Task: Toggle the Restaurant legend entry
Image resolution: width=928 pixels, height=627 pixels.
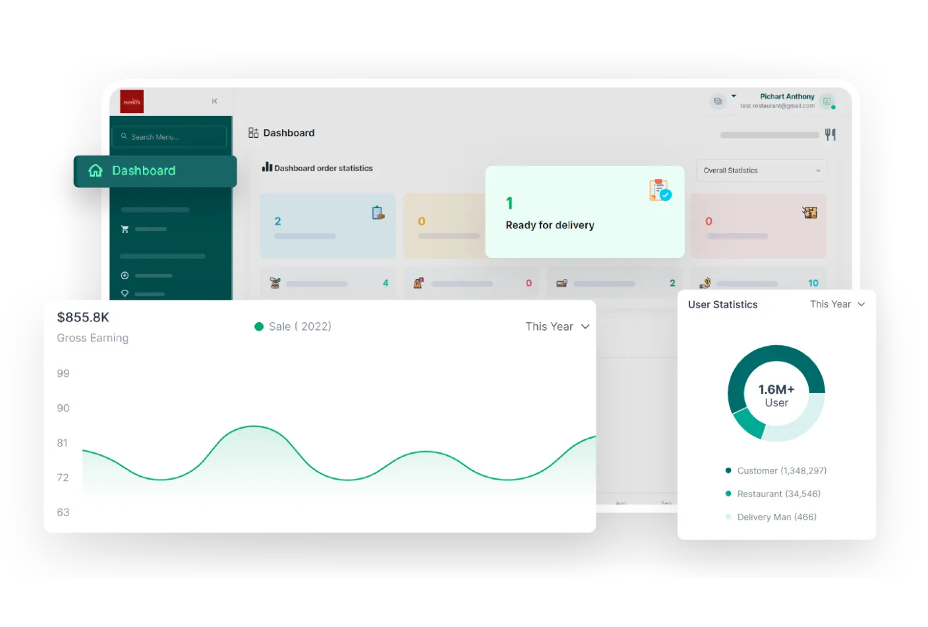Action: (x=772, y=494)
